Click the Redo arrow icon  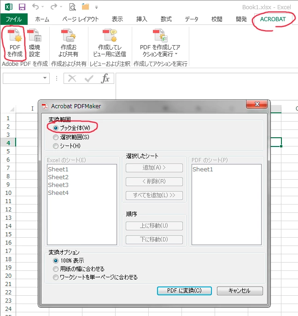(53, 7)
